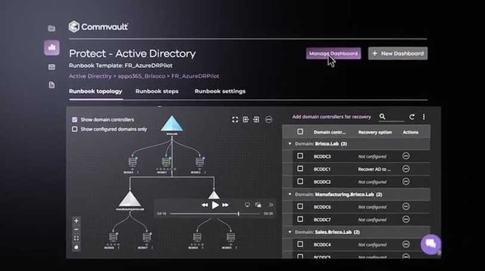The image size is (485, 271).
Task: Open the chat bubble widget
Action: pyautogui.click(x=431, y=244)
